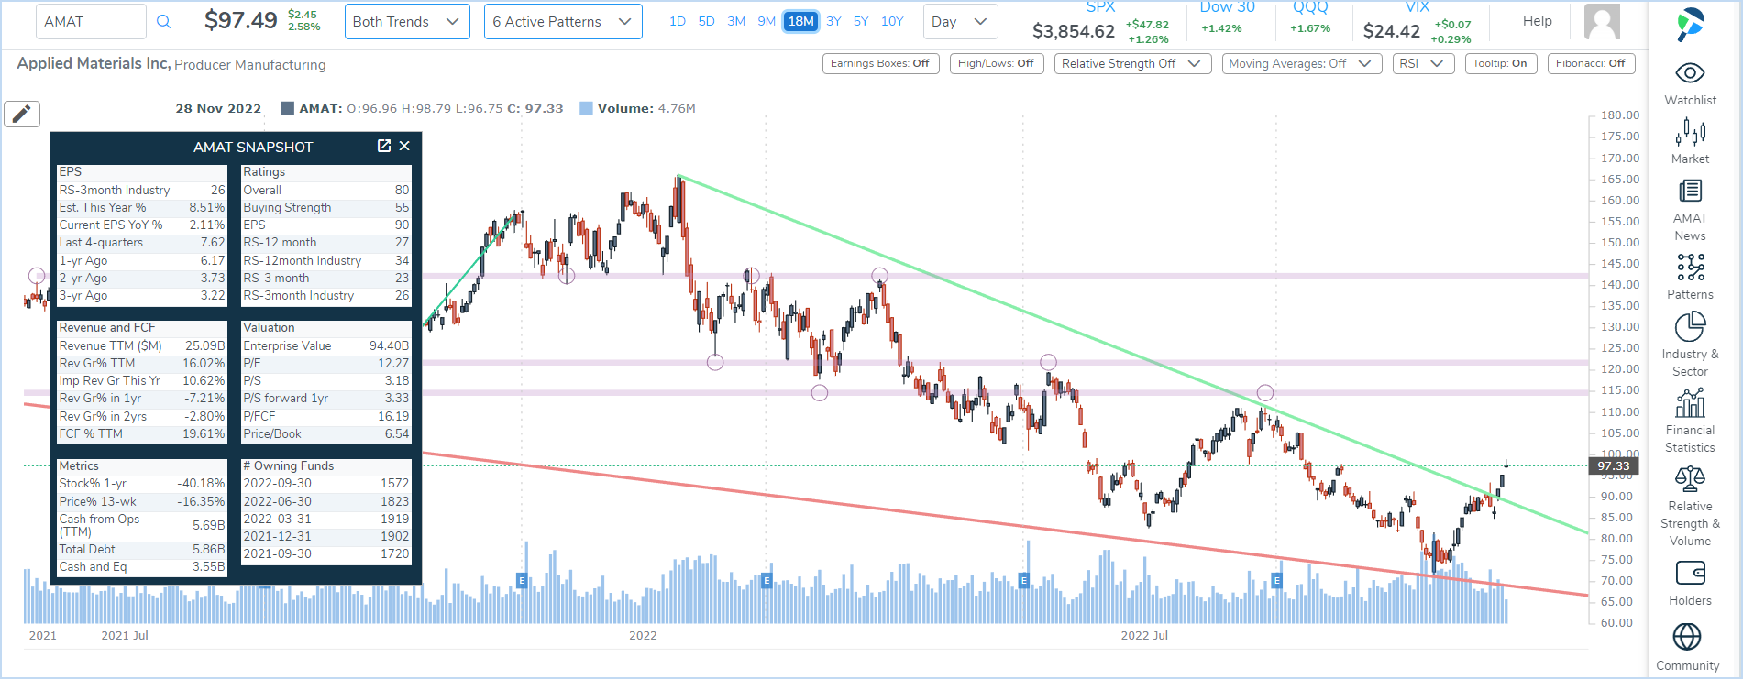Toggle Earnings Boxes off button
This screenshot has height=679, width=1743.
pos(880,63)
